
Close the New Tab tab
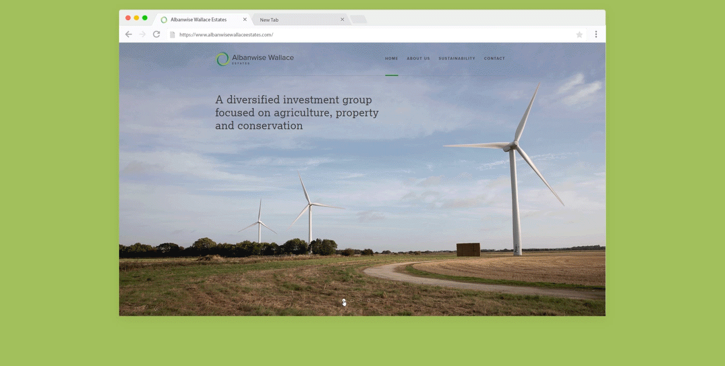342,20
